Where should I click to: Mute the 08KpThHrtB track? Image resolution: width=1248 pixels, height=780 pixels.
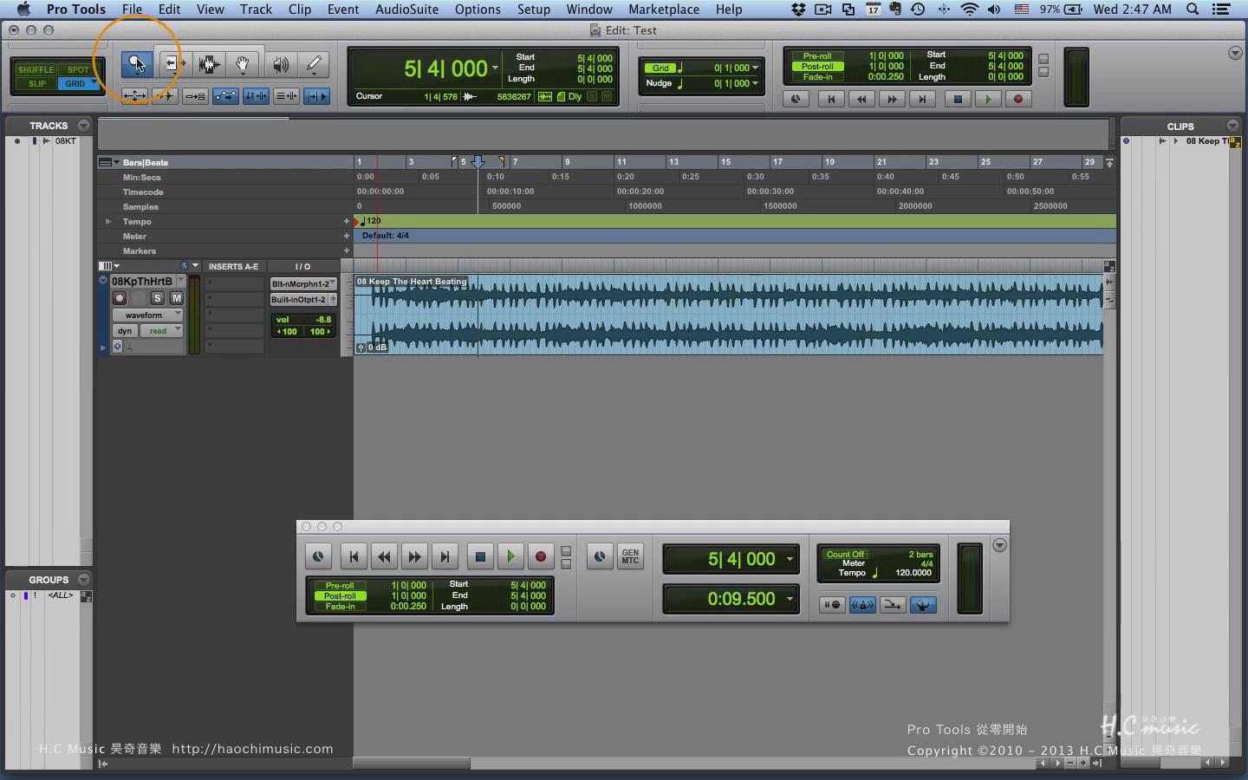click(176, 298)
